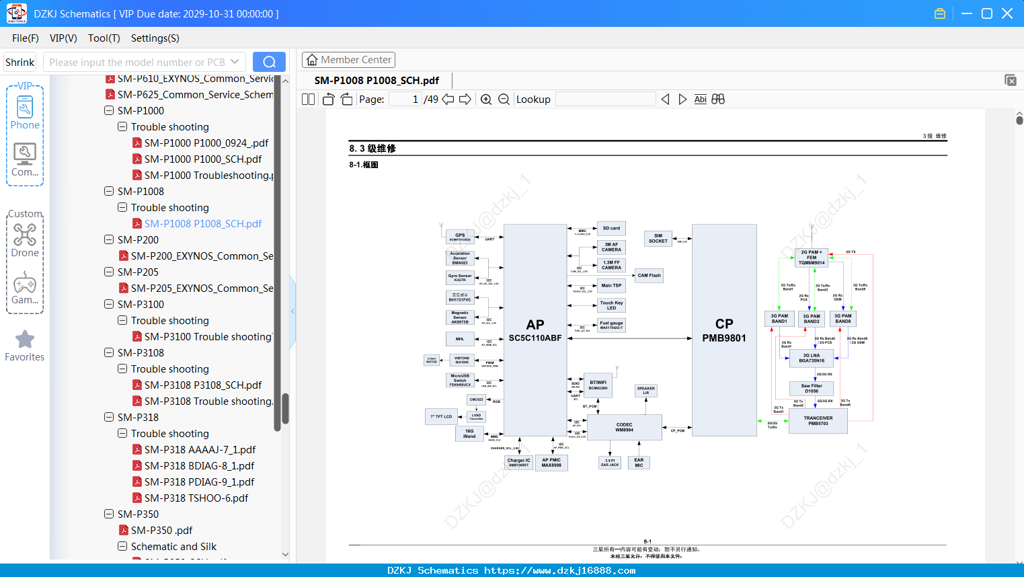The height and width of the screenshot is (577, 1024).
Task: Collapse the SM-P3108 tree node
Action: tap(109, 352)
